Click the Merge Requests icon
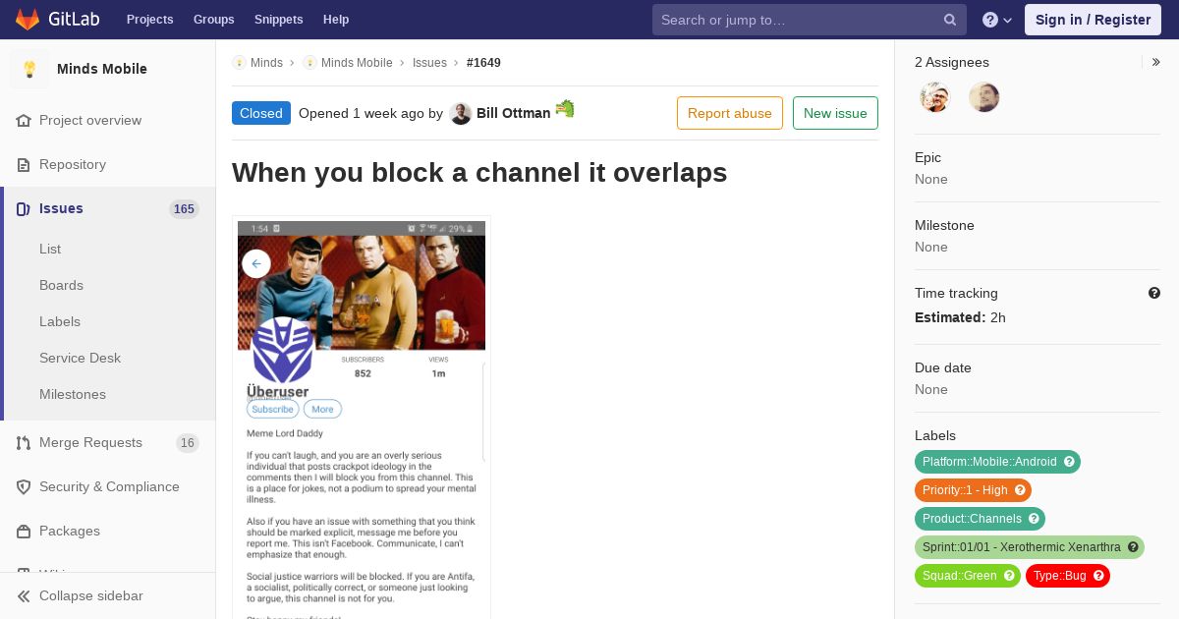Screen dimensions: 1179x619 [24, 442]
